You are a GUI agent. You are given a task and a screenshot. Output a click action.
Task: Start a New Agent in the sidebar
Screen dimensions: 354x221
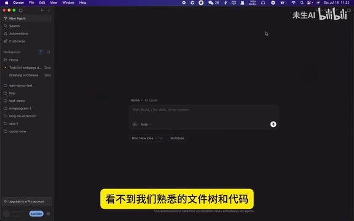[x=26, y=18]
